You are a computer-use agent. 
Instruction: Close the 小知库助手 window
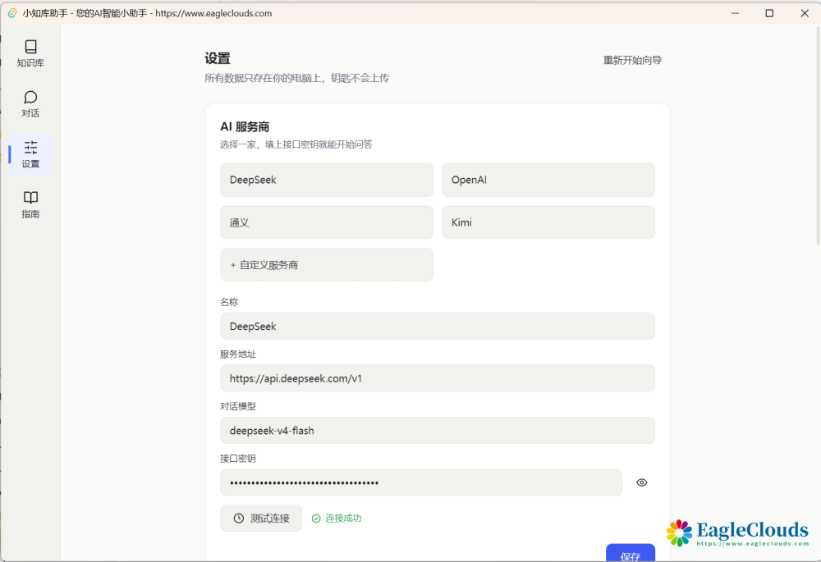pos(805,13)
